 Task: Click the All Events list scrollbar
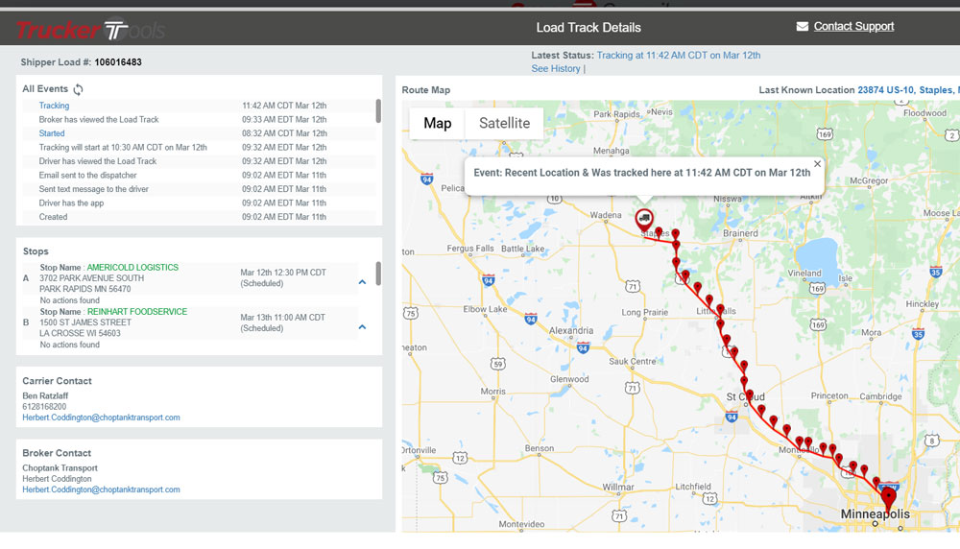pyautogui.click(x=378, y=110)
